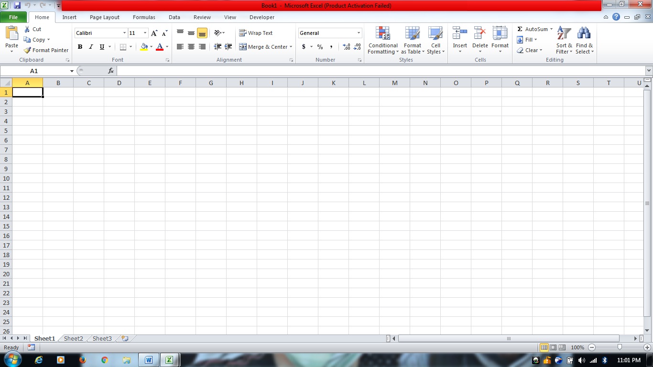Click the Paste clipboard icon
This screenshot has width=653, height=367.
(11, 33)
